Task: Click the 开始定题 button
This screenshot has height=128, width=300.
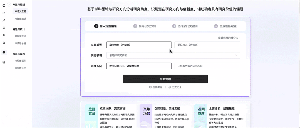Action: point(165,79)
